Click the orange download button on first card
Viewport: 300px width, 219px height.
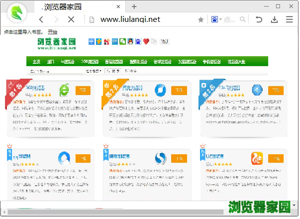[x=83, y=90]
